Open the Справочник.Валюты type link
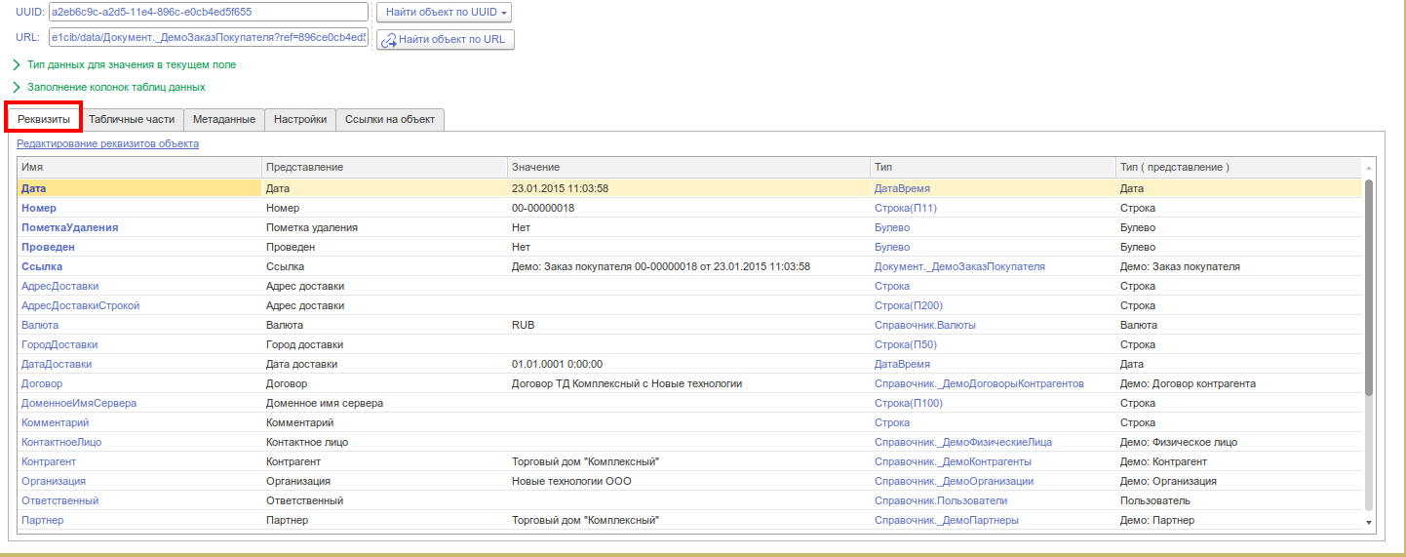 (925, 325)
